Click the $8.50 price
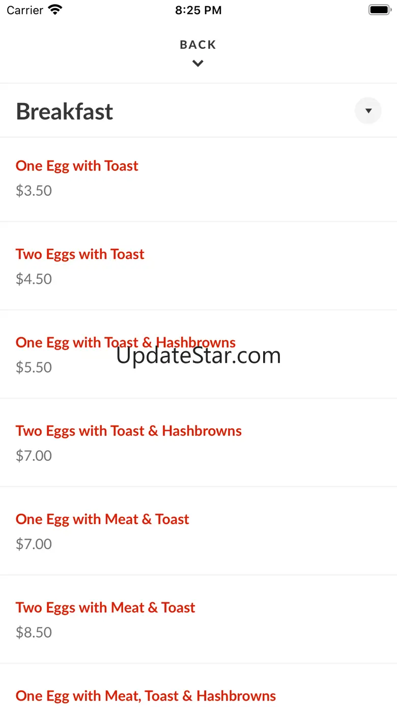The image size is (397, 707). click(x=34, y=632)
